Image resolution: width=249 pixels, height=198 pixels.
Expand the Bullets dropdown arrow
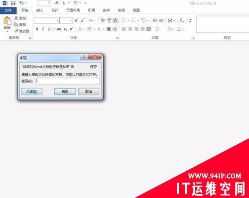point(128,20)
